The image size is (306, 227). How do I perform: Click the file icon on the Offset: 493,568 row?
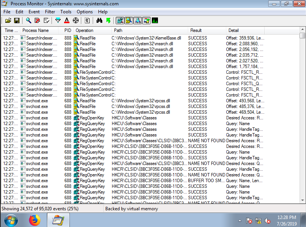pyautogui.click(x=76, y=101)
